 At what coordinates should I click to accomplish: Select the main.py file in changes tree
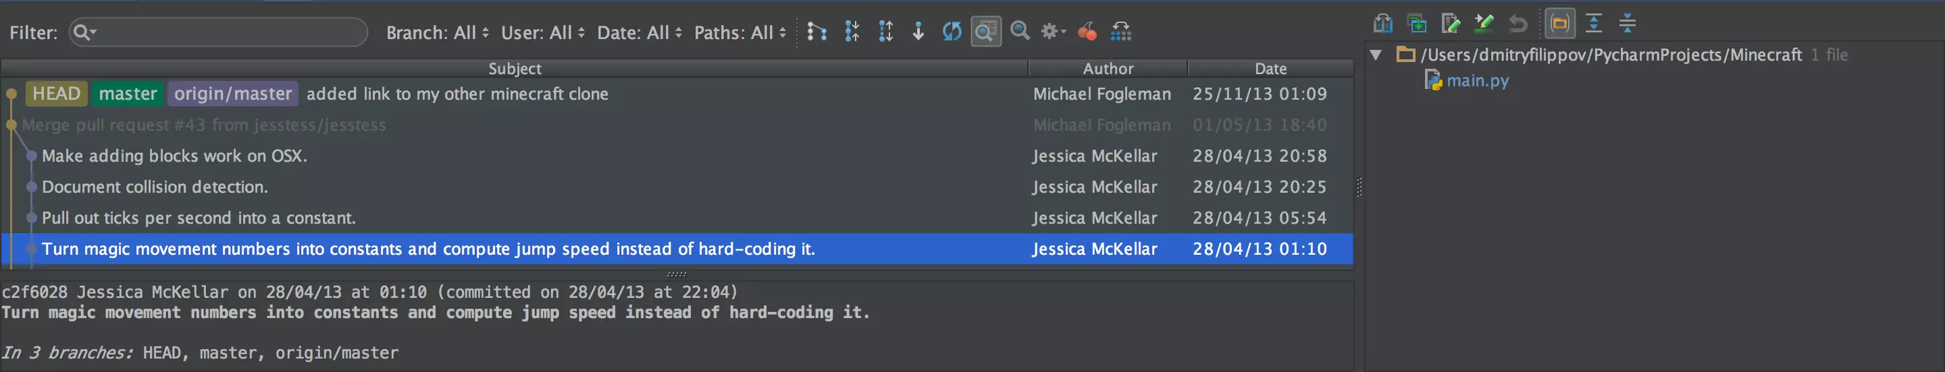coord(1477,81)
